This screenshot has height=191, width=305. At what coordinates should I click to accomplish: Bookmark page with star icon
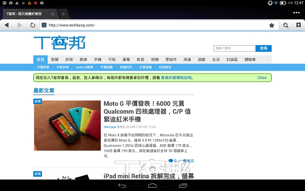[x=272, y=25]
